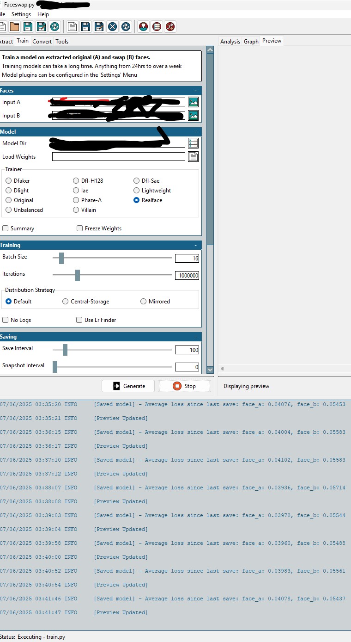Collapse the Training section
Viewport: 351px width, 642px height.
(x=196, y=245)
